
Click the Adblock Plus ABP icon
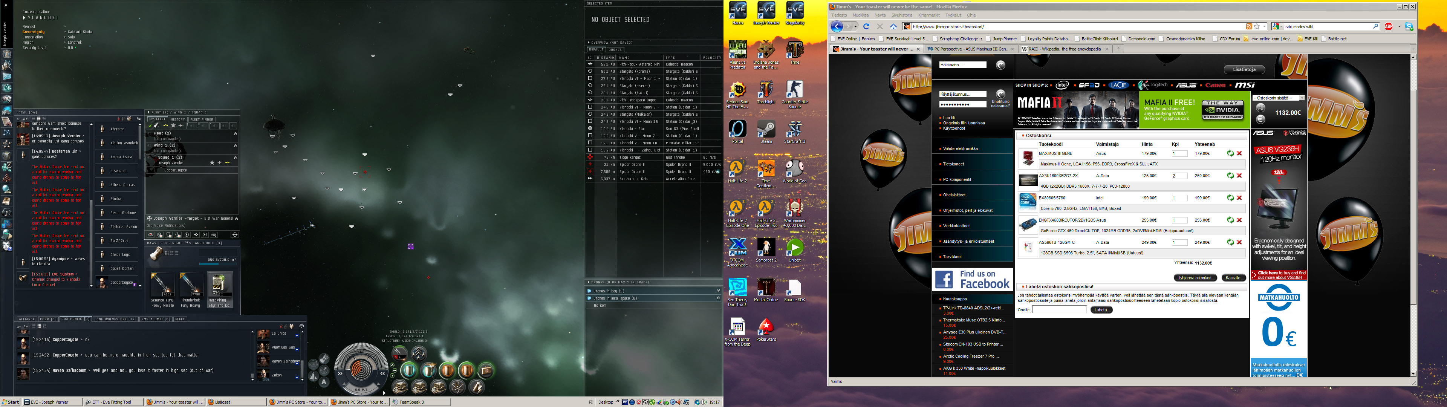tap(1389, 26)
